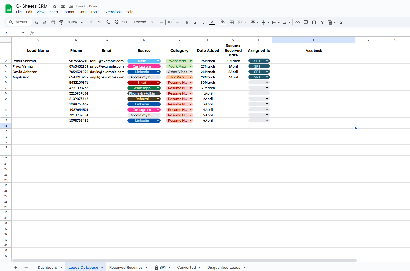Open the Functions sigma icon
The width and height of the screenshot is (410, 271).
pos(341,22)
